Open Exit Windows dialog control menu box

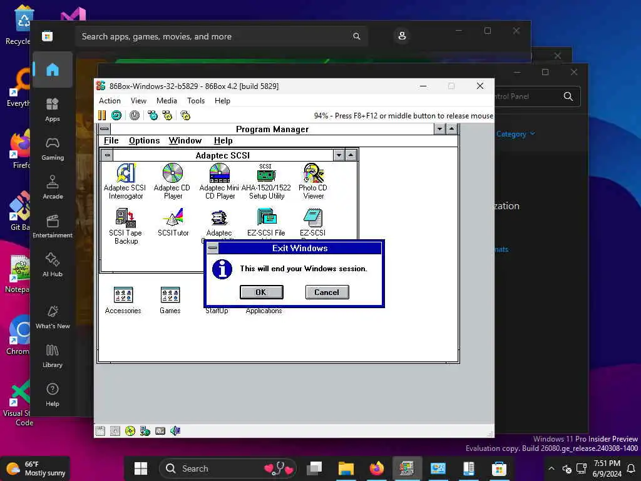pos(213,248)
